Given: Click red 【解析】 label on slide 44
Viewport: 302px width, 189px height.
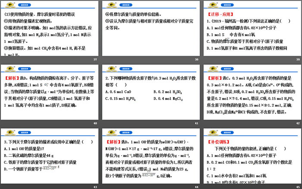Looking at the screenshot, I should pos(113,142).
